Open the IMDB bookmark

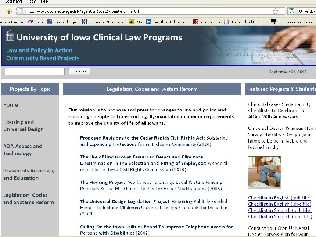click(x=136, y=22)
